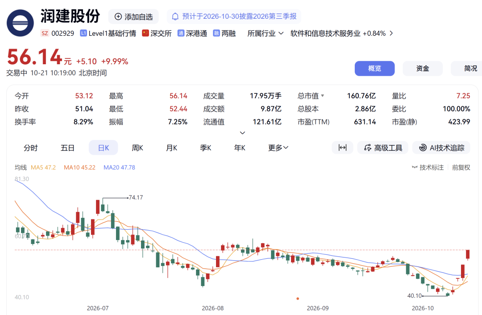482x315 pixels.
Task: Open the 前复权 adjustment selector
Action: 461,167
